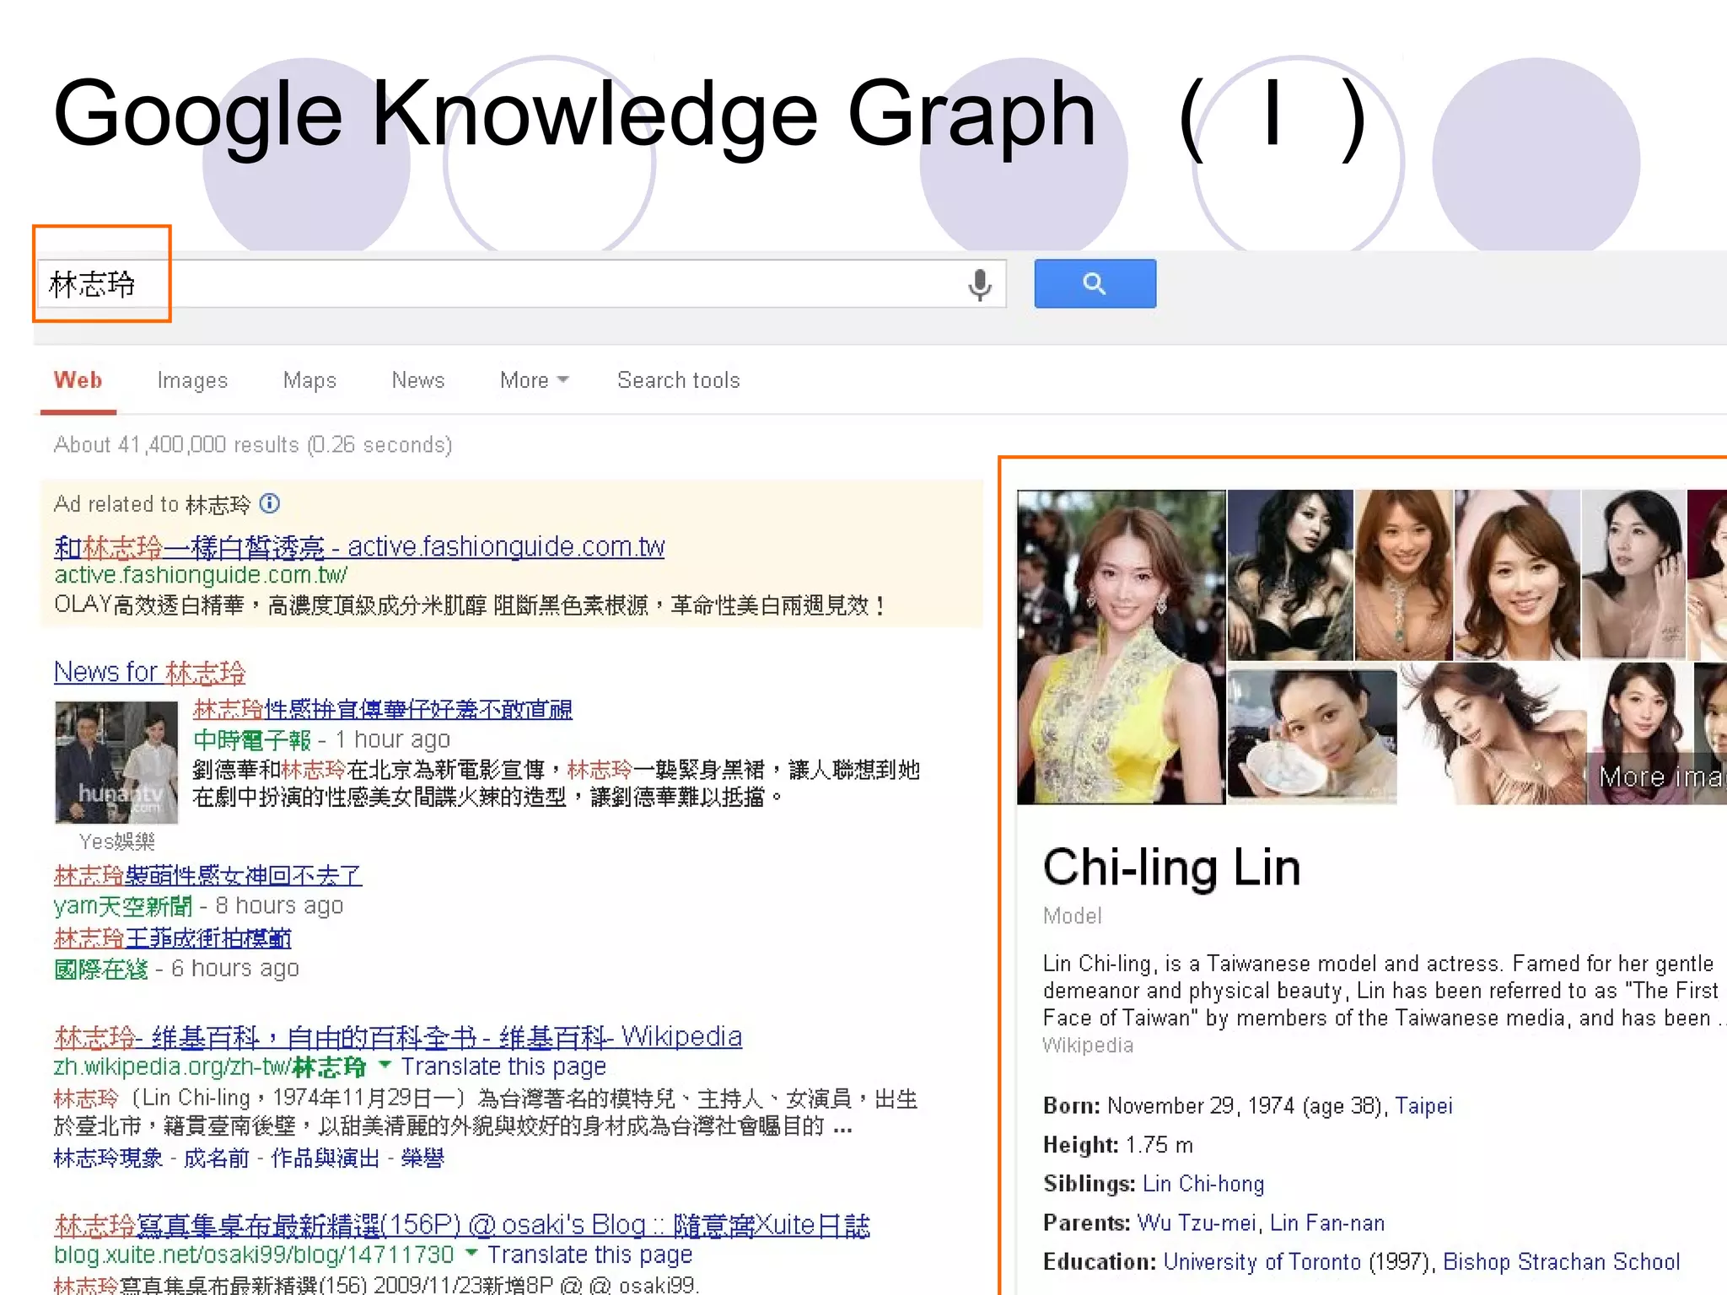The height and width of the screenshot is (1295, 1727).
Task: Click Translate this page for Wikipedia result
Action: click(x=503, y=1067)
